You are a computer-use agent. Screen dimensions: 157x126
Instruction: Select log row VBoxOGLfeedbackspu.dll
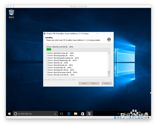(x=62, y=60)
